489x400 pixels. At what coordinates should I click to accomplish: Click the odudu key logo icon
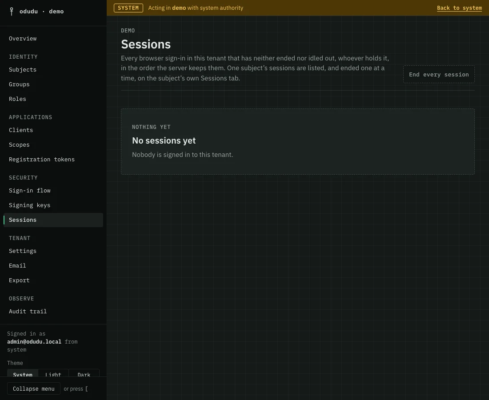click(x=12, y=12)
